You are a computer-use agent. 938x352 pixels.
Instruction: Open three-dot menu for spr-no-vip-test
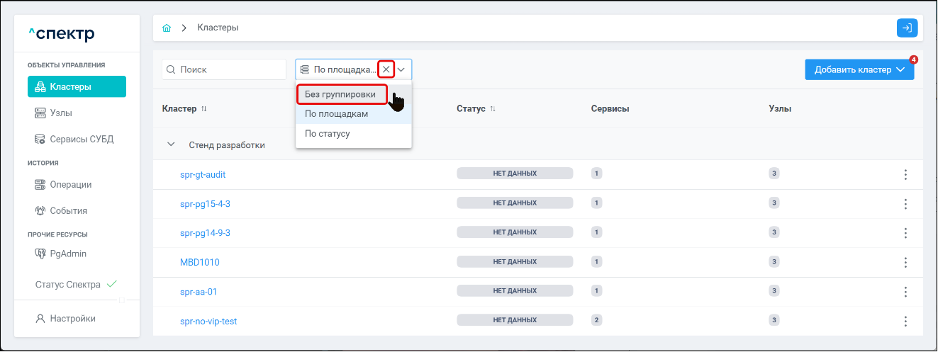tap(905, 321)
